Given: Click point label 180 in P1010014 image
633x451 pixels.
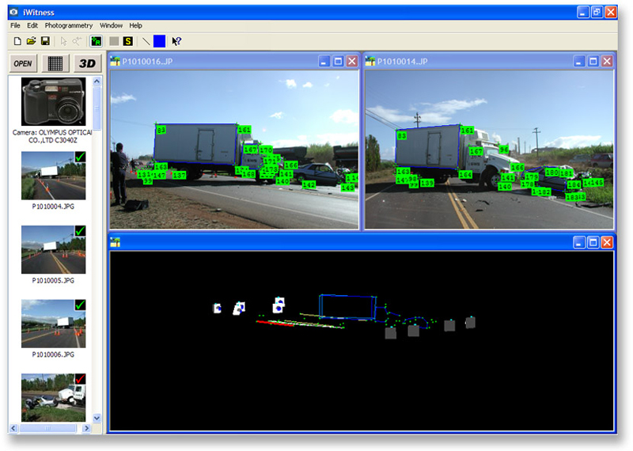Looking at the screenshot, I should (x=552, y=172).
